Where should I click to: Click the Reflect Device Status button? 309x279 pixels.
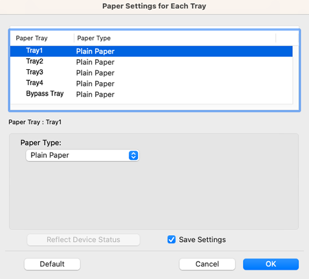(x=83, y=239)
